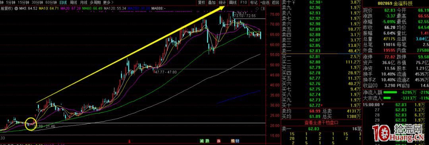Image resolution: width=429 pixels, height=145 pixels.
Task: Switch chart to 30分钟 period
Action: coord(37,2)
